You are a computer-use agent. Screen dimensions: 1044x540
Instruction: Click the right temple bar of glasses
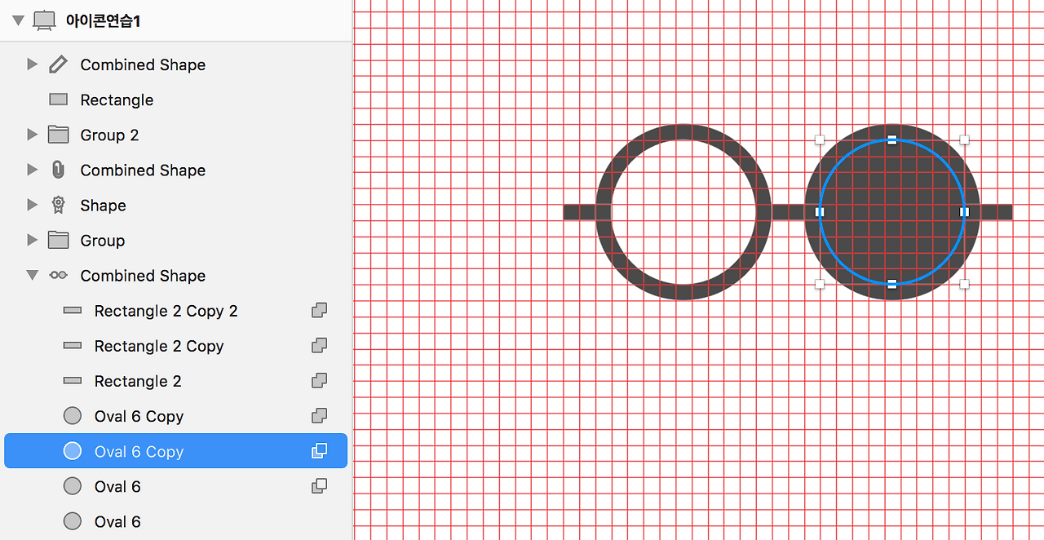click(x=996, y=212)
